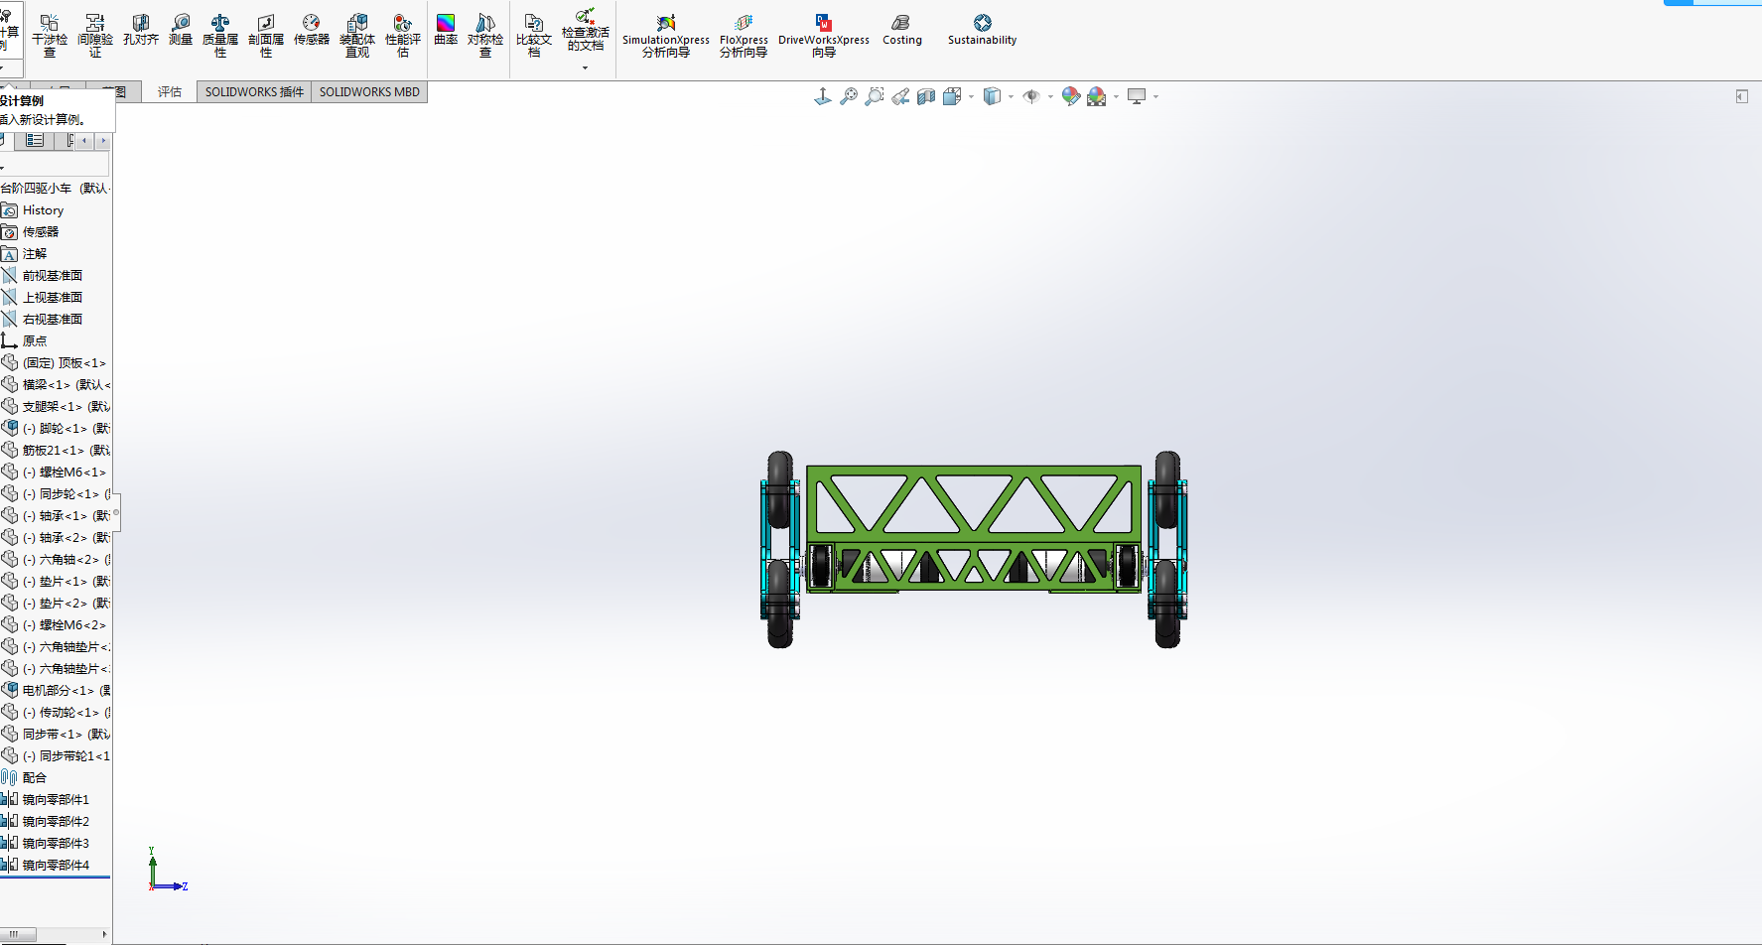Image resolution: width=1762 pixels, height=945 pixels.
Task: Open the PropertyManager list tab in panel
Action: [x=35, y=141]
